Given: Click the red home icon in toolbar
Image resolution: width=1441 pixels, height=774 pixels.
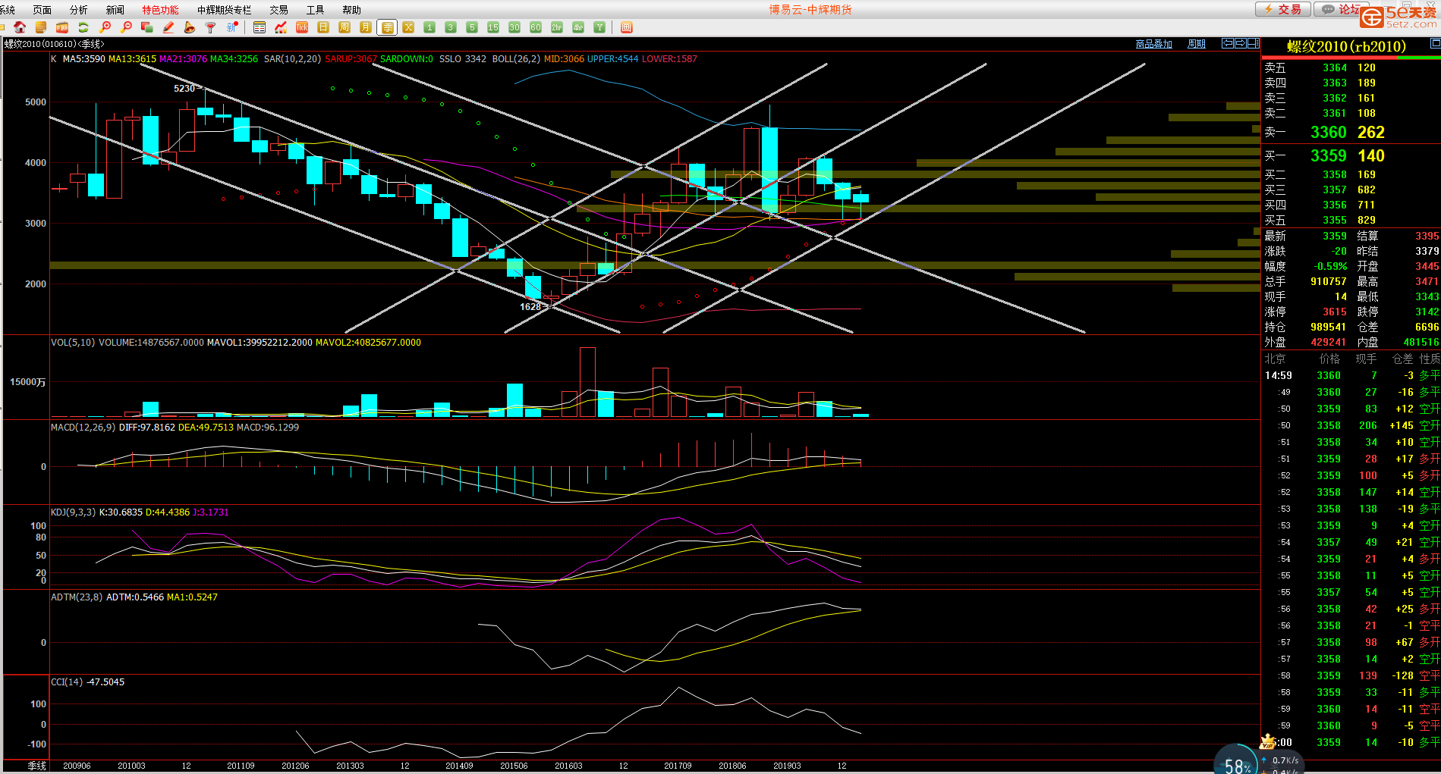Looking at the screenshot, I should [x=20, y=27].
